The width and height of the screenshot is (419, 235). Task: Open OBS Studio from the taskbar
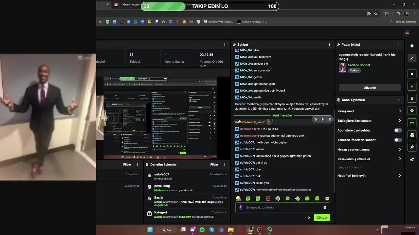[x=260, y=230]
